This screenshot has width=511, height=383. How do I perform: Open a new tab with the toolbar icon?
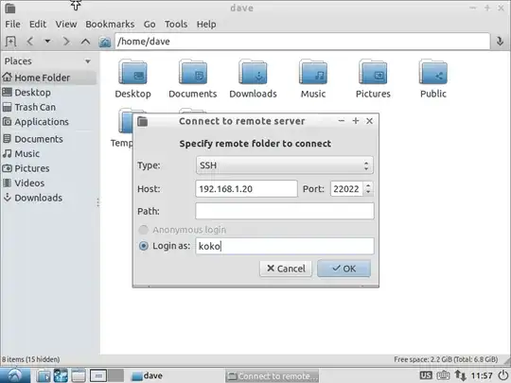pyautogui.click(x=10, y=42)
